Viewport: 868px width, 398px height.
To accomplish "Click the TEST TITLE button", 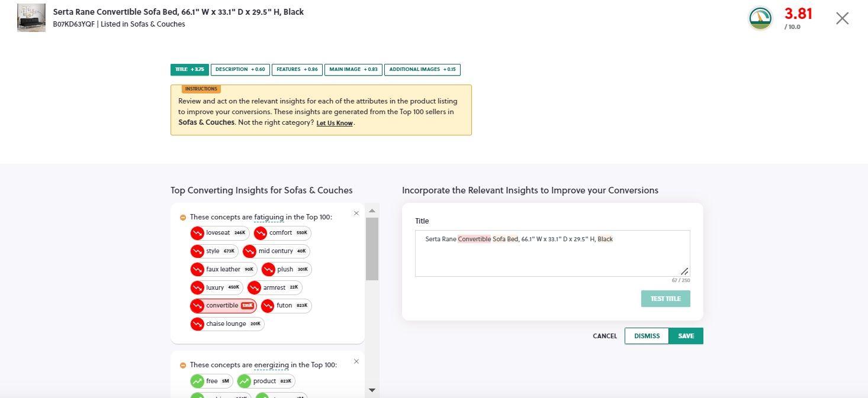I will pos(666,299).
